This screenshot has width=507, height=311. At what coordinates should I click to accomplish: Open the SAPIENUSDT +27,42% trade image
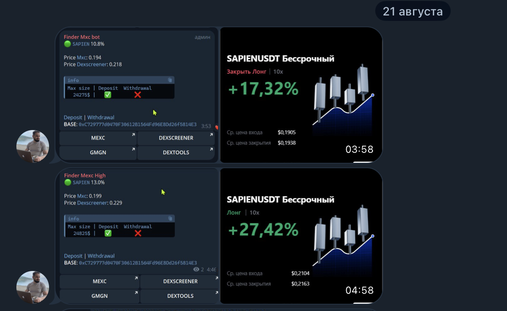click(x=301, y=236)
